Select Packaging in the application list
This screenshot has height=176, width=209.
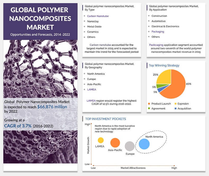pos(158,31)
